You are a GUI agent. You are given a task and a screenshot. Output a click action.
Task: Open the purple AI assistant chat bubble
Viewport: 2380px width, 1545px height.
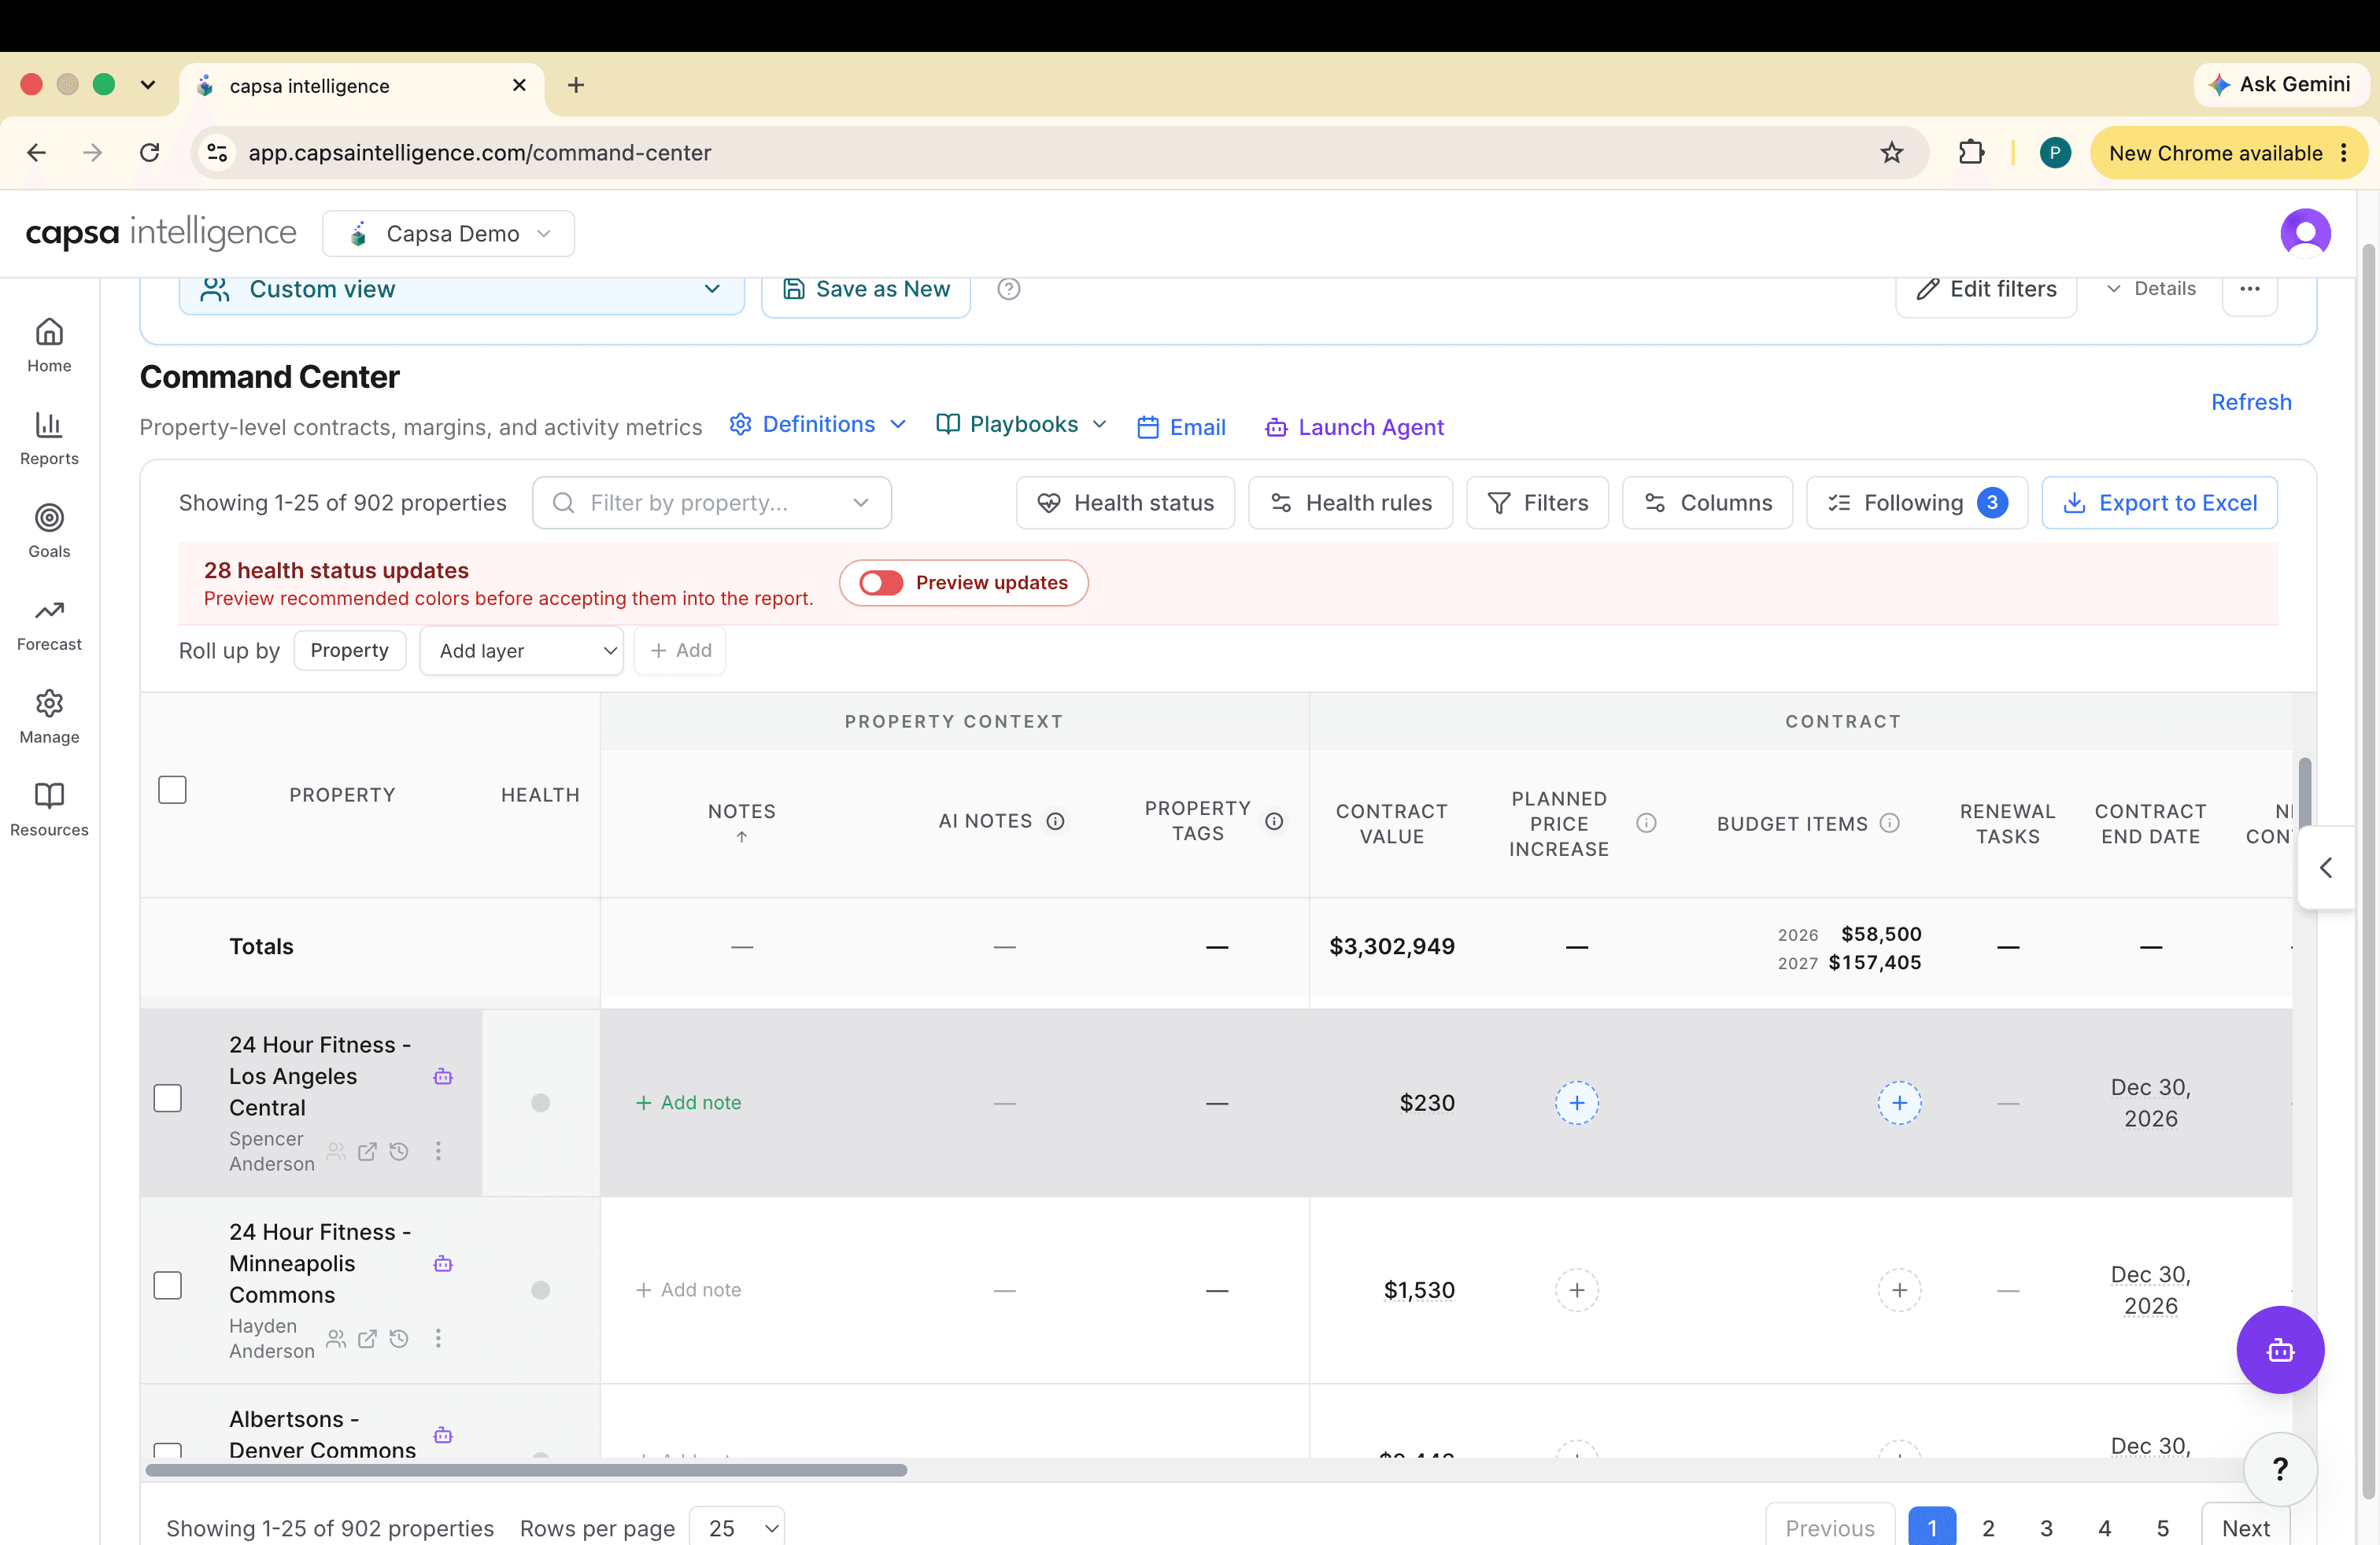(2279, 1349)
